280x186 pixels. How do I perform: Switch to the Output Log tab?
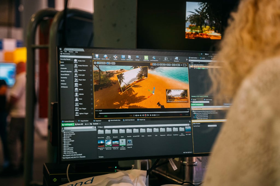142,120
